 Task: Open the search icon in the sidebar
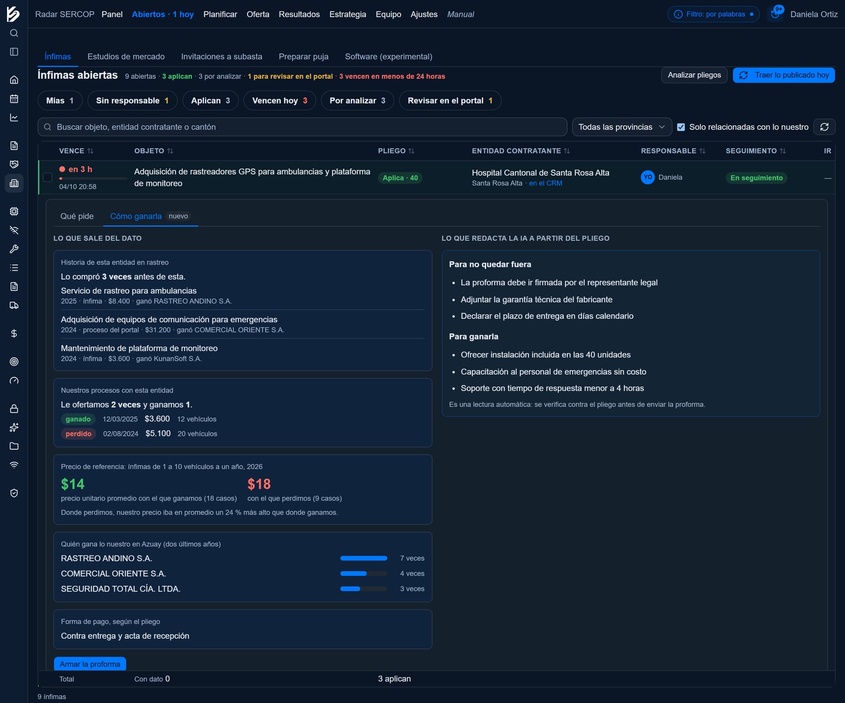tap(14, 33)
